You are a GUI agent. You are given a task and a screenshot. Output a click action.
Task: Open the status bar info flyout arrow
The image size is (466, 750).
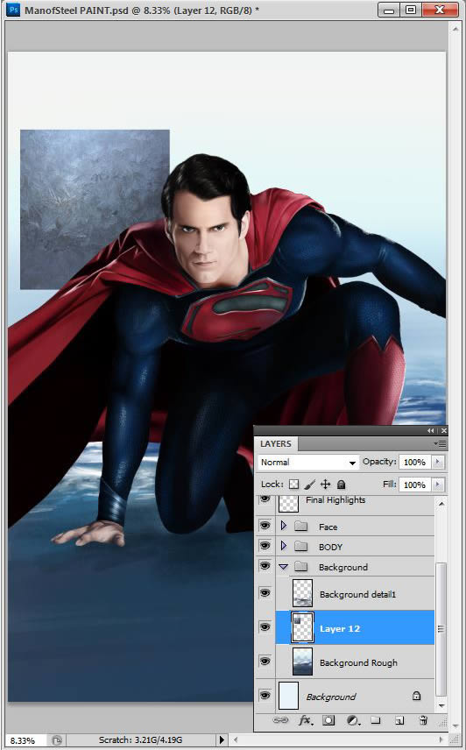(x=222, y=740)
